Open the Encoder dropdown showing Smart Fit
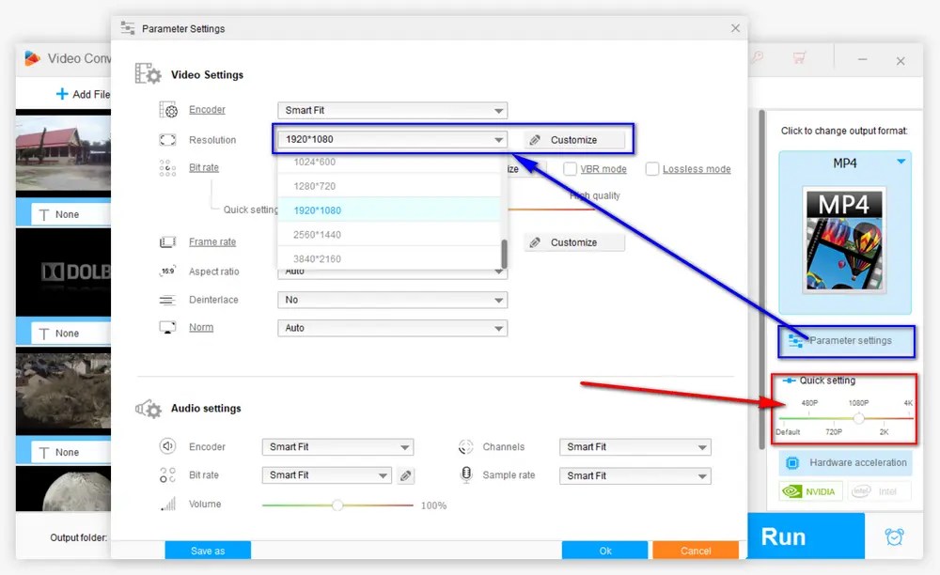The image size is (940, 575). 391,110
